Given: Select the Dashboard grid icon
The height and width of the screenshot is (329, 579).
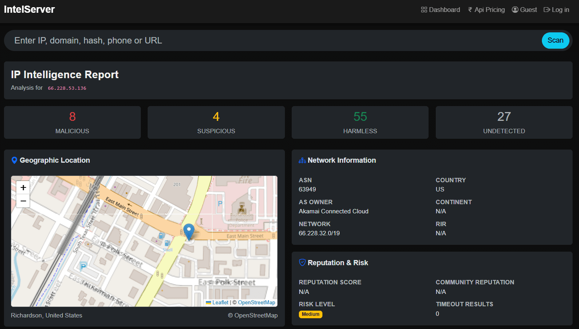Looking at the screenshot, I should 424,9.
